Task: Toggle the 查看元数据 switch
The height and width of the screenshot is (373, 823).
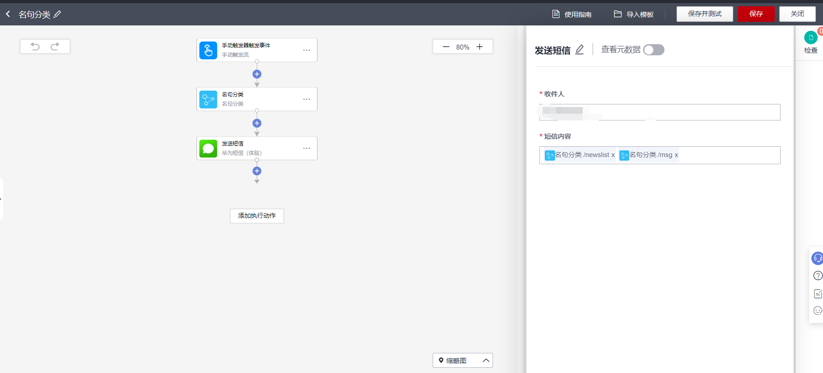Action: [654, 50]
